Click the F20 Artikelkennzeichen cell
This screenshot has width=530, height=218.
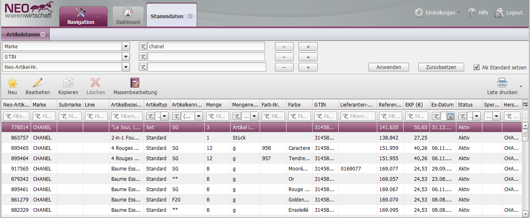[187, 199]
